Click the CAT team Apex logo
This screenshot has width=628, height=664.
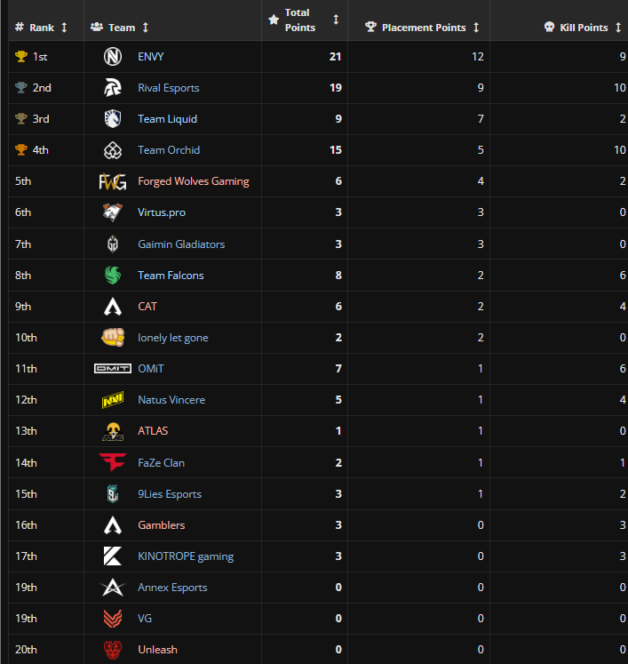click(x=113, y=307)
